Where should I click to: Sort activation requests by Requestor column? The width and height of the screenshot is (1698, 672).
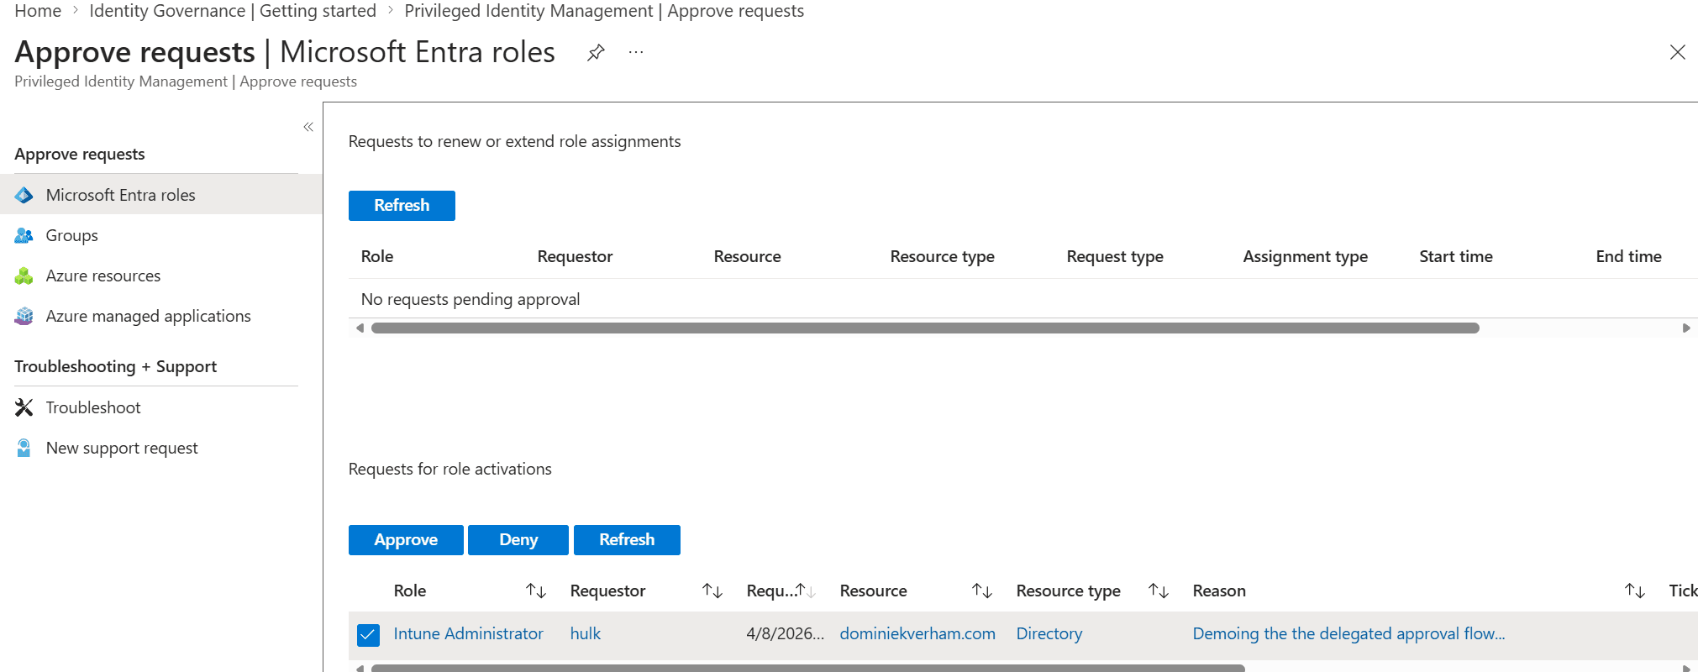[712, 591]
